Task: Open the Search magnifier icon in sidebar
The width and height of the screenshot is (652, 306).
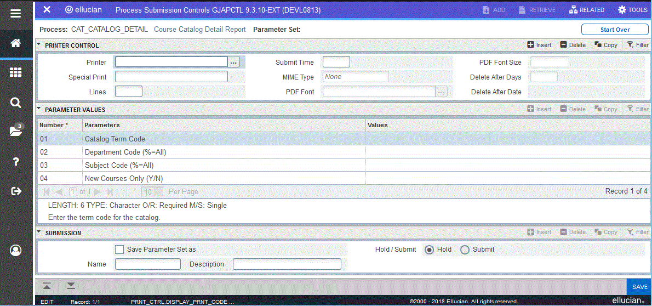Action: [16, 103]
